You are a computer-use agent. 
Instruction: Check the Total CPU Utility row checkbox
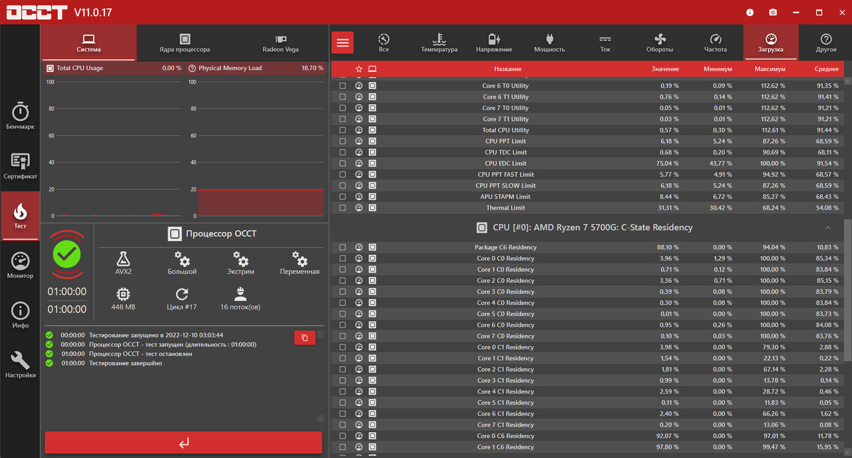343,130
